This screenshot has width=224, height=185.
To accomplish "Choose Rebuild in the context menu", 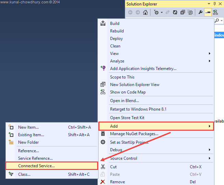I will (x=156, y=31).
